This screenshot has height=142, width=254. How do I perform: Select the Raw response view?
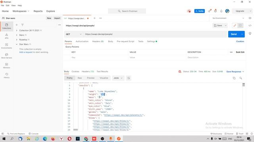tap(79, 78)
